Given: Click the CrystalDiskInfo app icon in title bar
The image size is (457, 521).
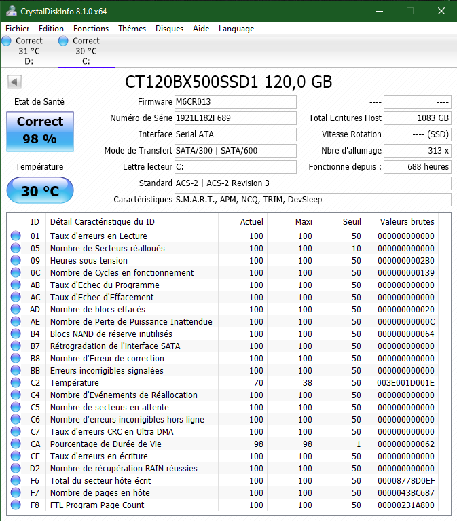Looking at the screenshot, I should tap(12, 11).
